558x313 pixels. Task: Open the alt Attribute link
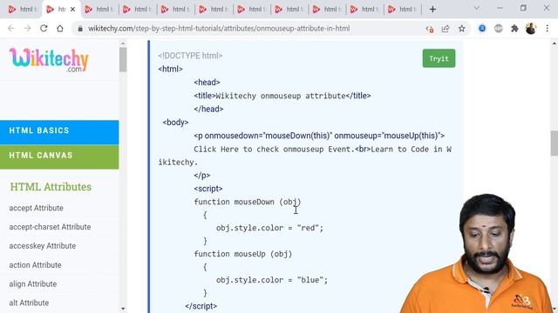[29, 303]
